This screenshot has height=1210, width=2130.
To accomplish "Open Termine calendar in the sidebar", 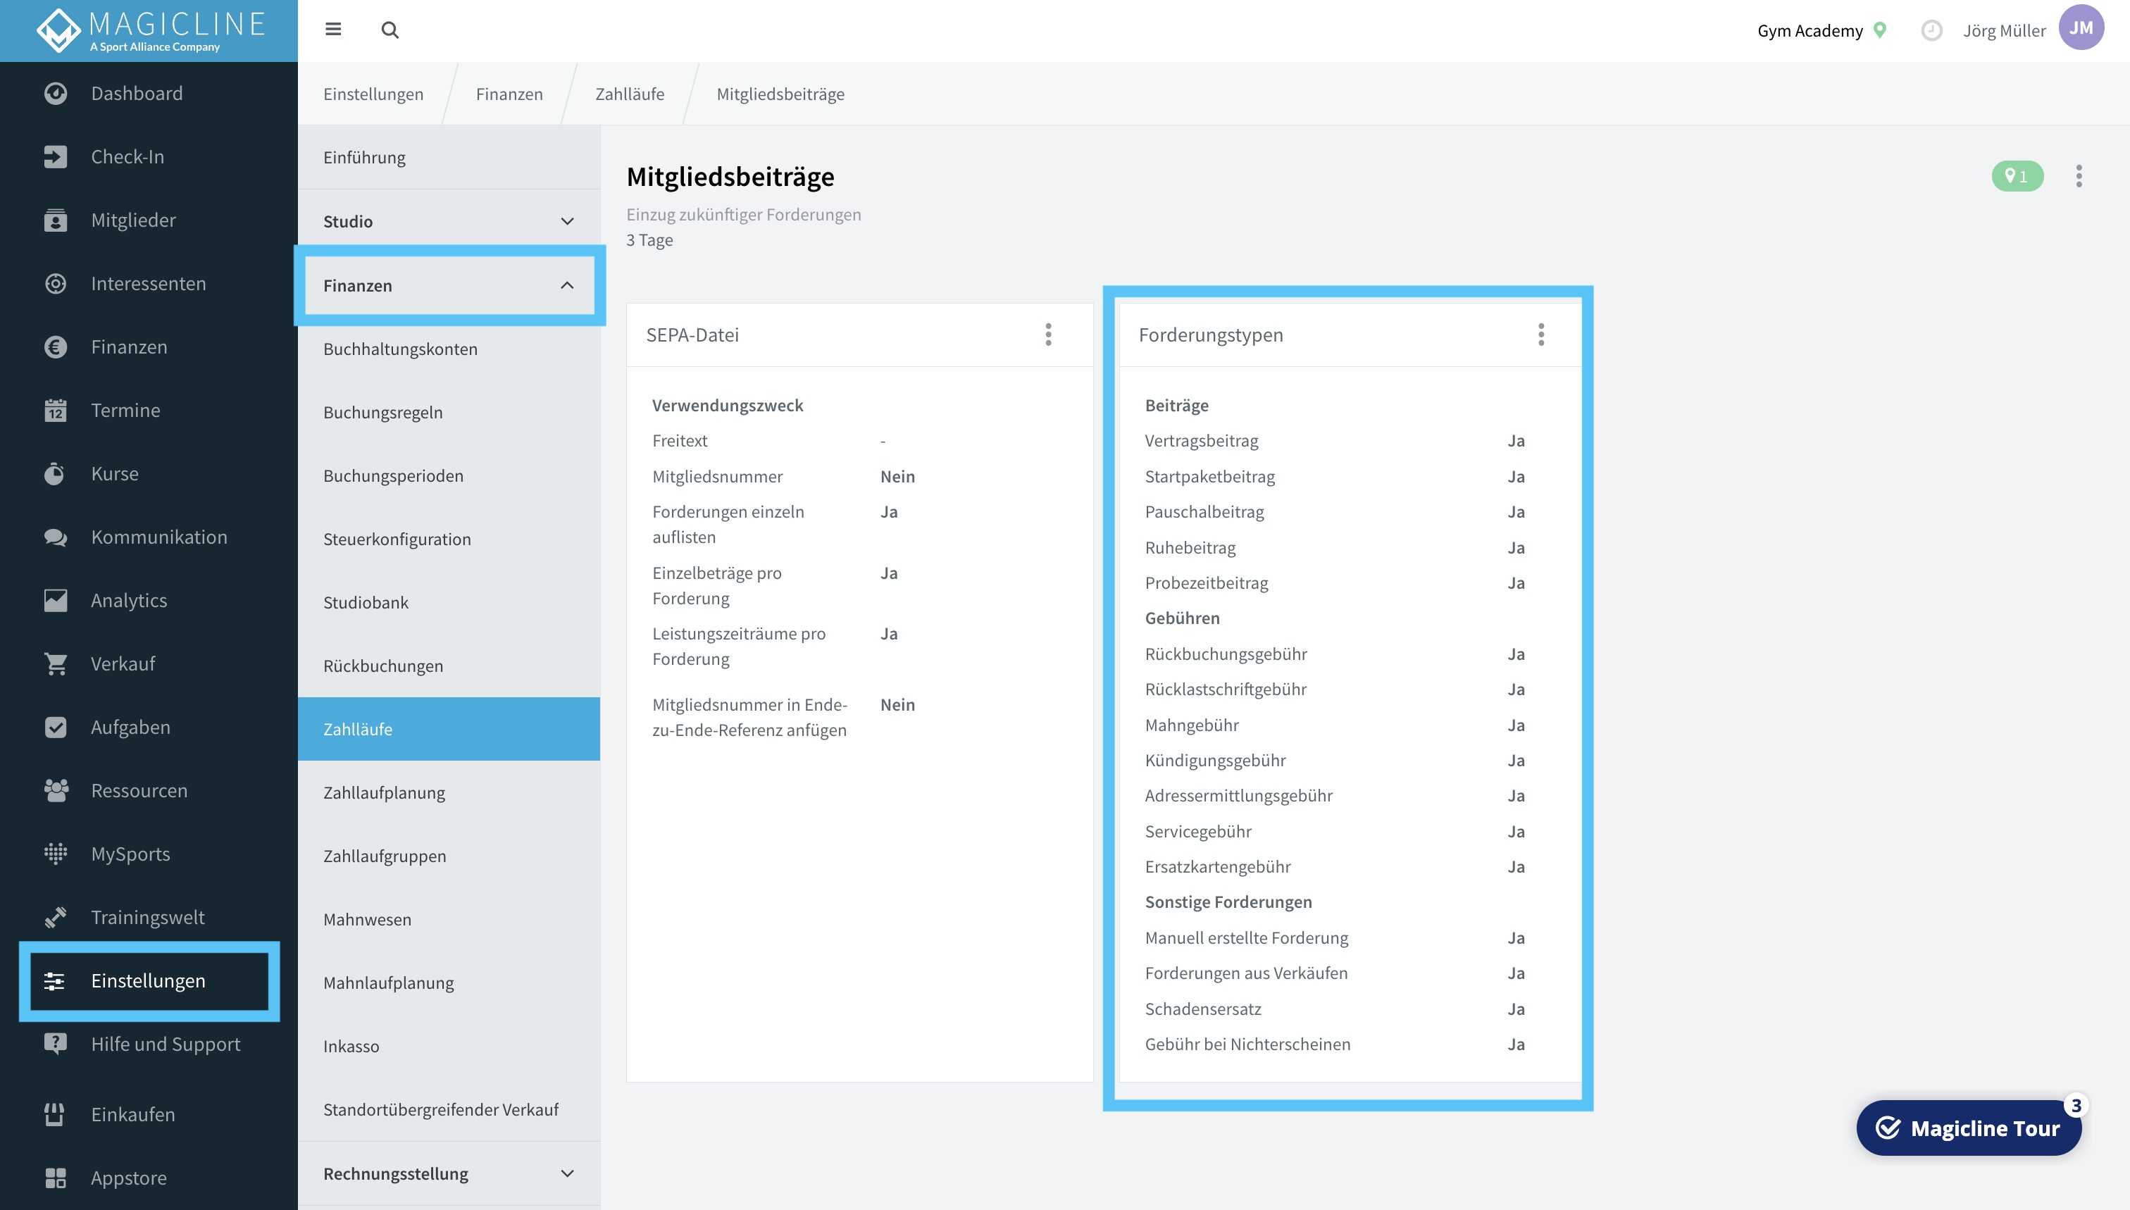I will [149, 410].
